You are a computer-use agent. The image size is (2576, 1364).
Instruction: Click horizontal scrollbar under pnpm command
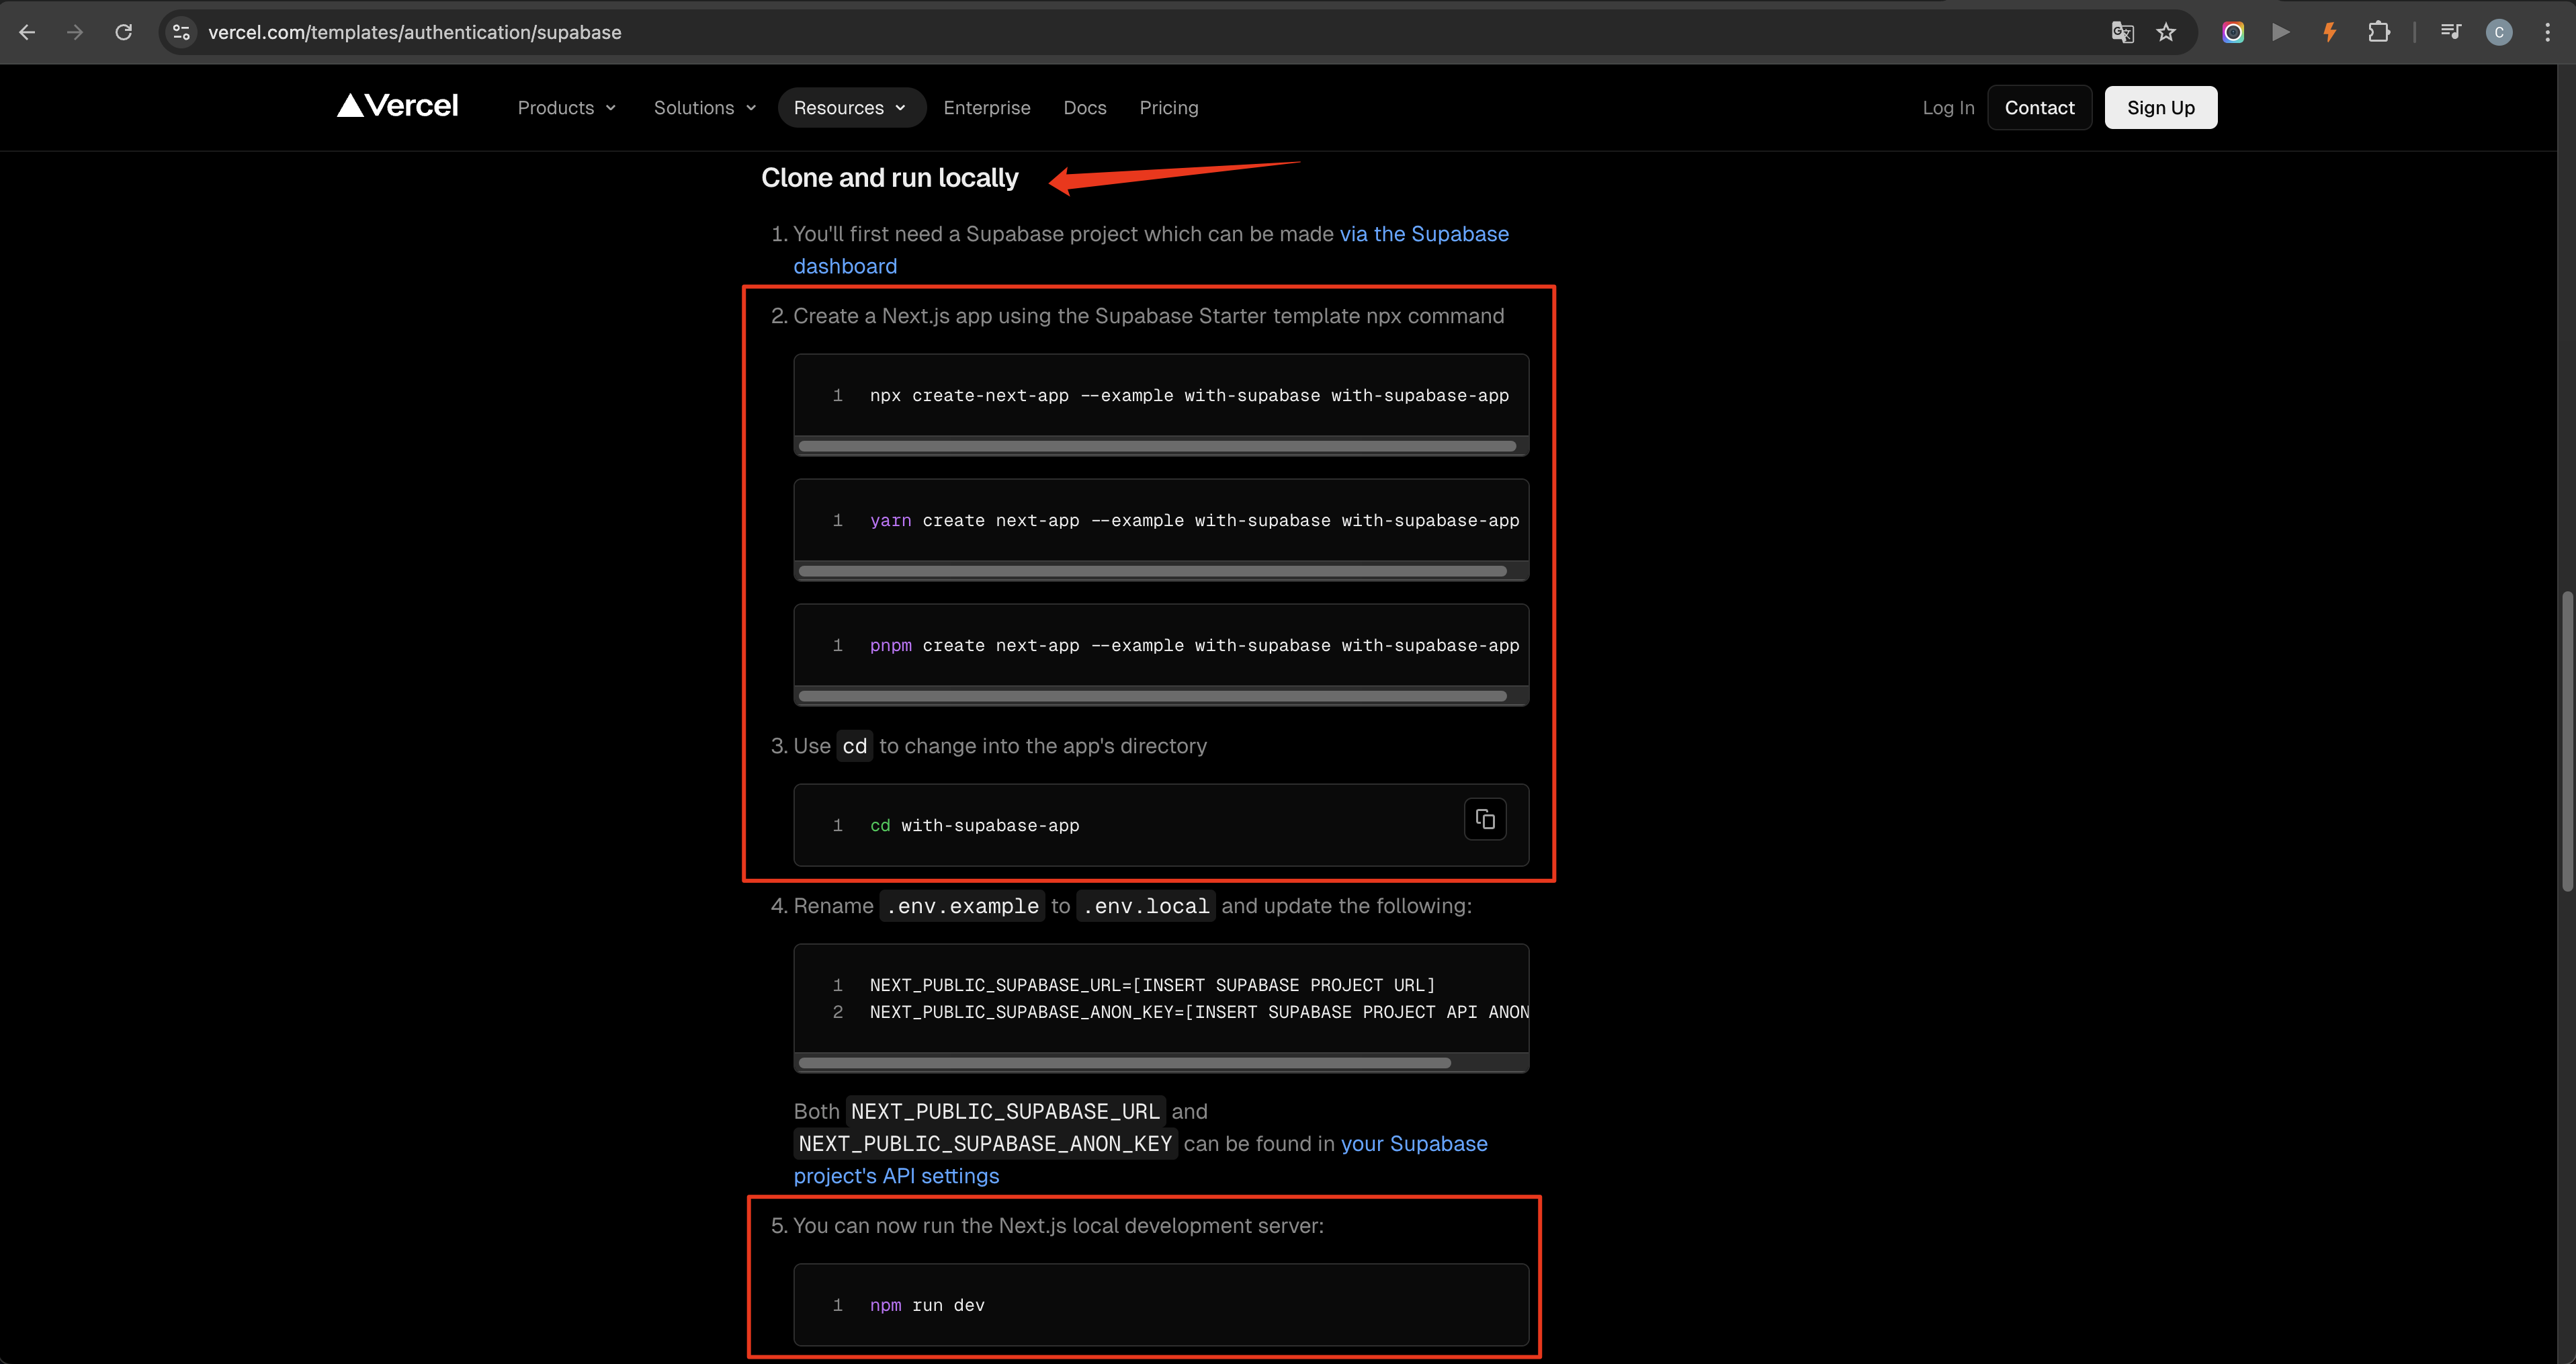pyautogui.click(x=1152, y=696)
